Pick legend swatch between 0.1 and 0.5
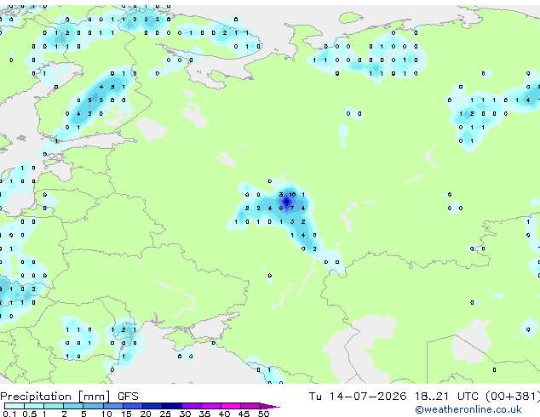 pyautogui.click(x=14, y=406)
